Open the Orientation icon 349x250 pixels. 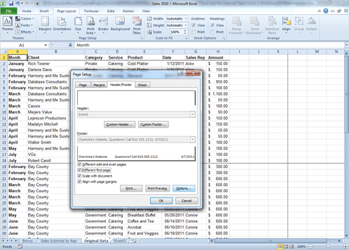click(62, 25)
